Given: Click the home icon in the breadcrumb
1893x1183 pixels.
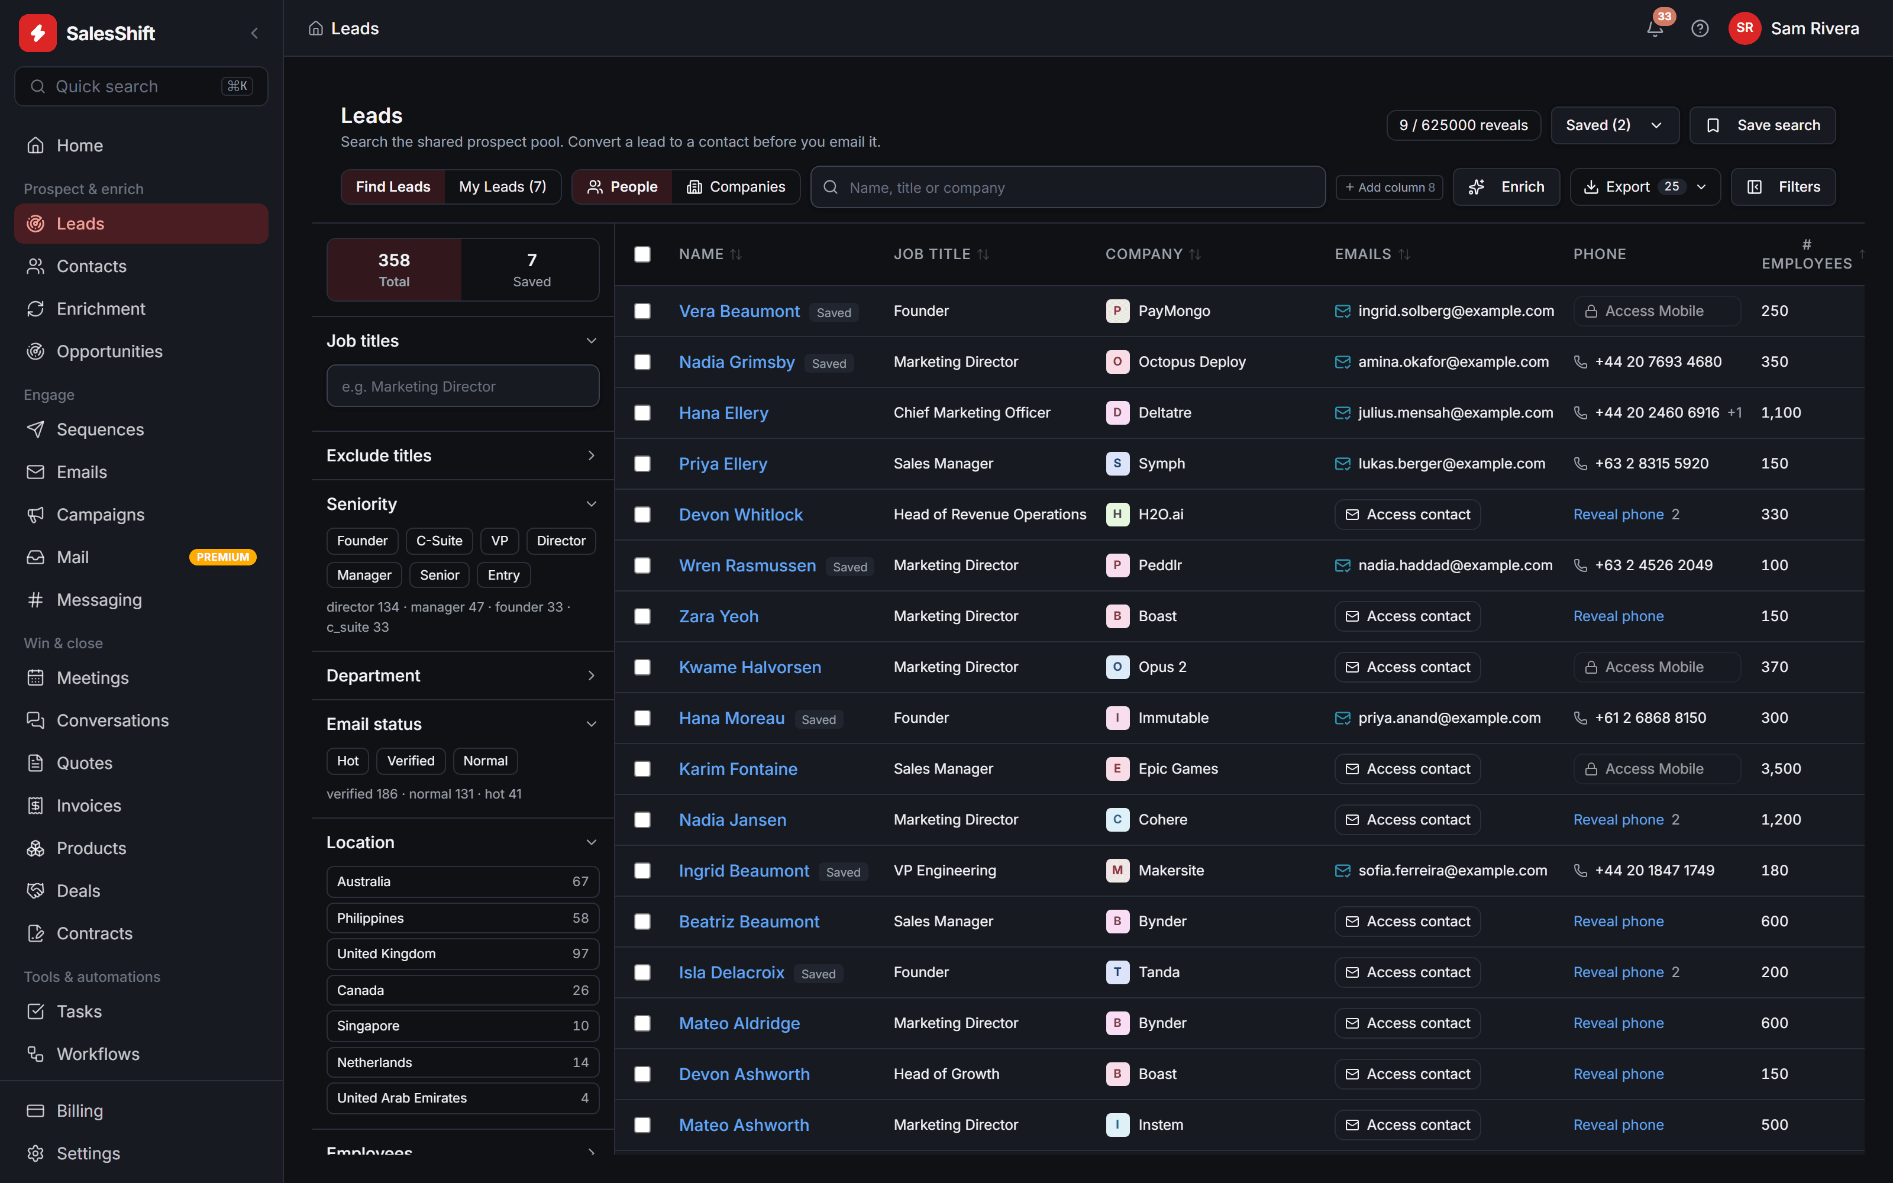Looking at the screenshot, I should (316, 29).
